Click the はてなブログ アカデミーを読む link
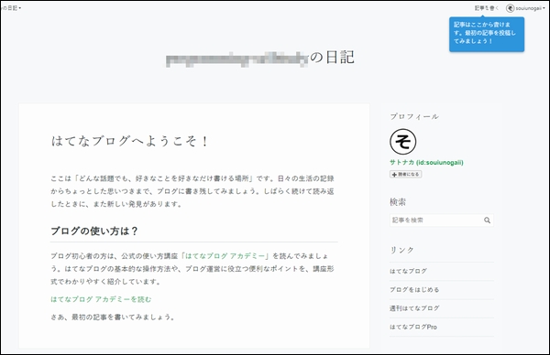This screenshot has width=550, height=355. pos(101,299)
